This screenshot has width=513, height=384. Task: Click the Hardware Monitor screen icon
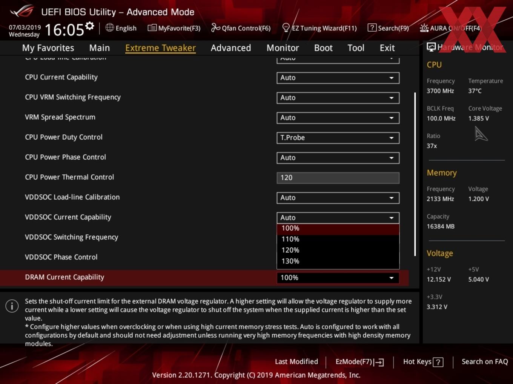click(x=431, y=47)
